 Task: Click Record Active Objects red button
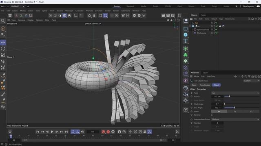[x=103, y=132]
